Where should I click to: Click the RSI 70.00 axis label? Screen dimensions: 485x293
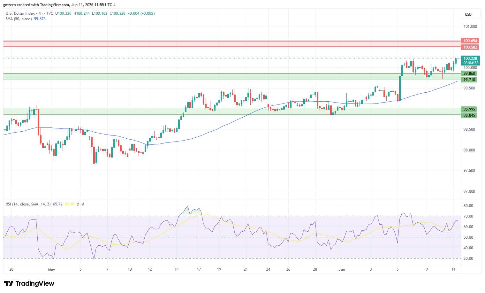coord(468,216)
